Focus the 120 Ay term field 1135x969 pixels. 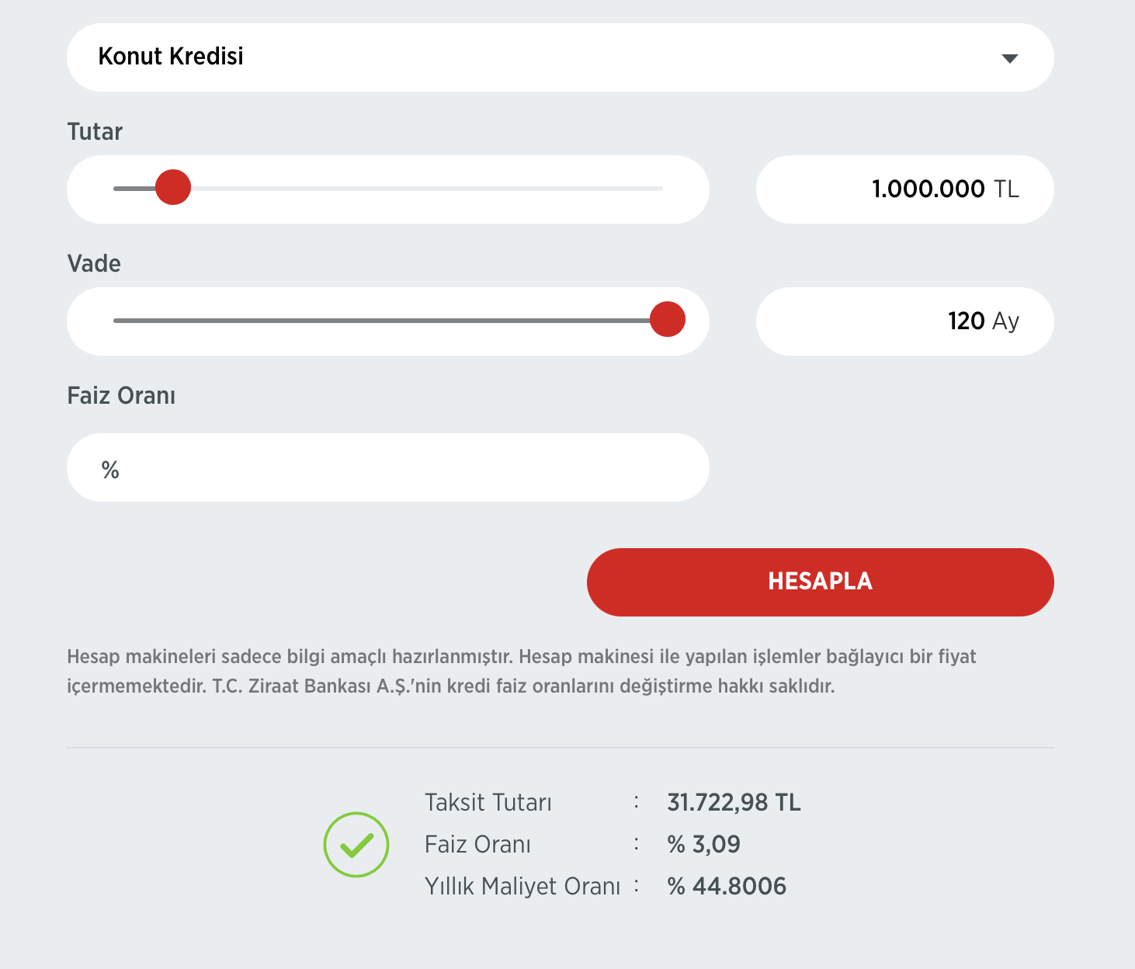click(904, 321)
